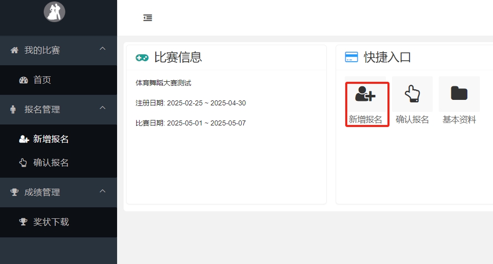
Task: Collapse the 成绩管理 section chevron
Action: click(103, 191)
